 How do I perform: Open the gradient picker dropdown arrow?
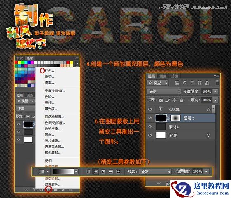tap(76, 172)
